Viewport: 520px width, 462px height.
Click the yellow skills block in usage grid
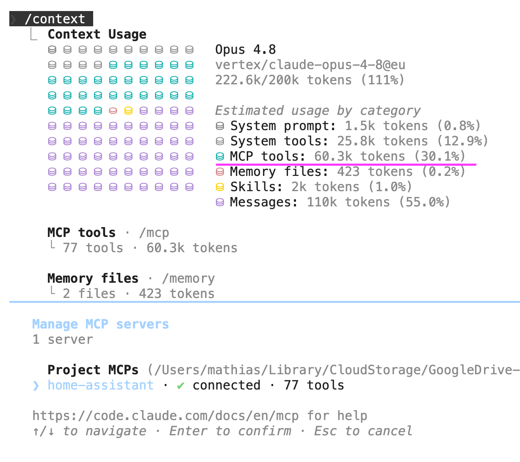[128, 111]
